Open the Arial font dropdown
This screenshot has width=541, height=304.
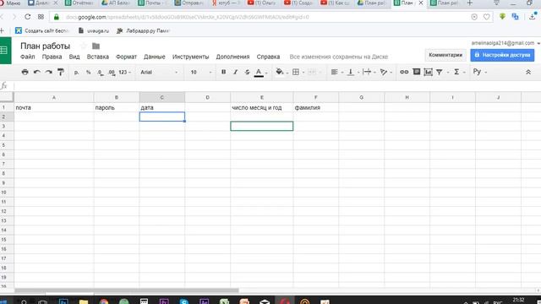point(159,73)
